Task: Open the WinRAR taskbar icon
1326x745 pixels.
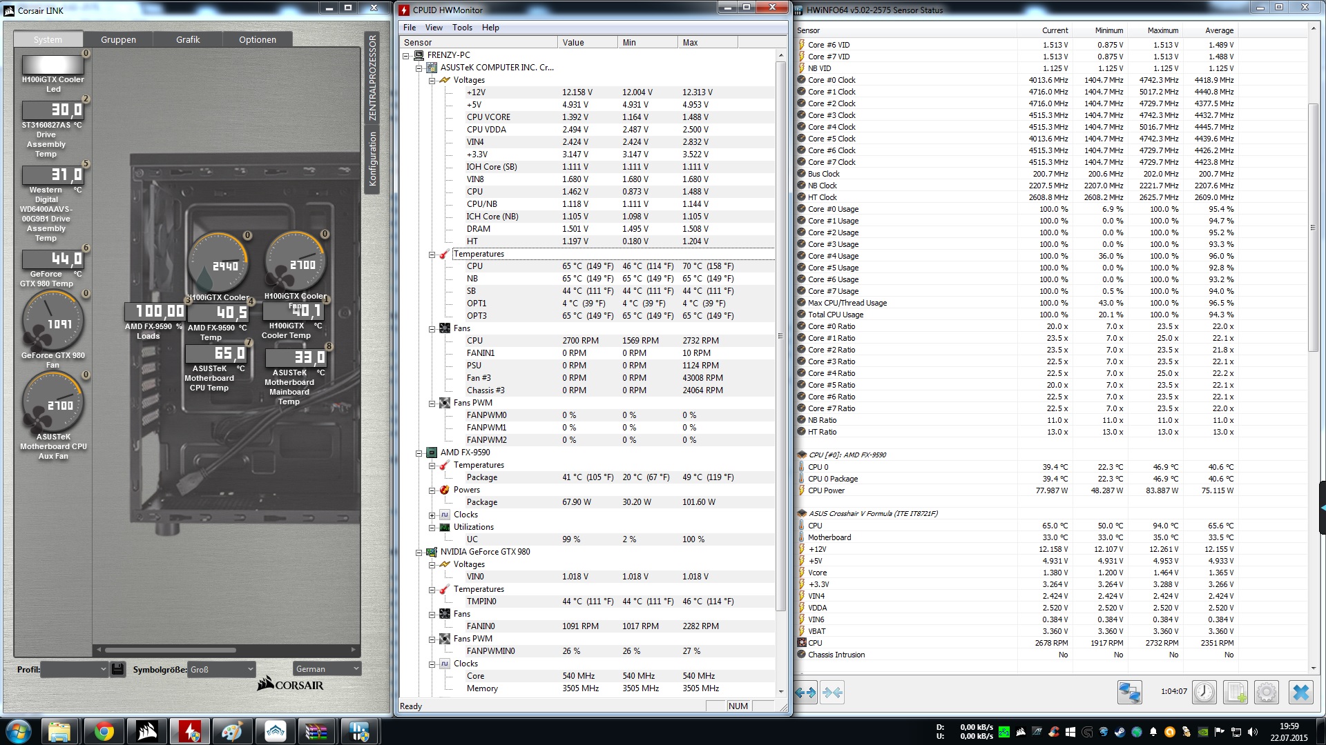Action: [316, 731]
